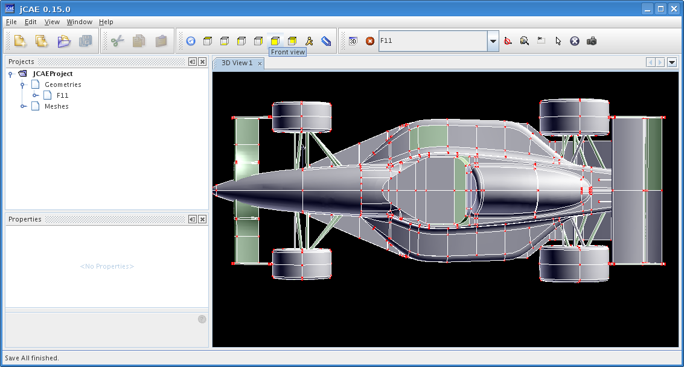Viewport: 684px width, 367px height.
Task: Select the Meshes tree item
Action: pos(56,106)
